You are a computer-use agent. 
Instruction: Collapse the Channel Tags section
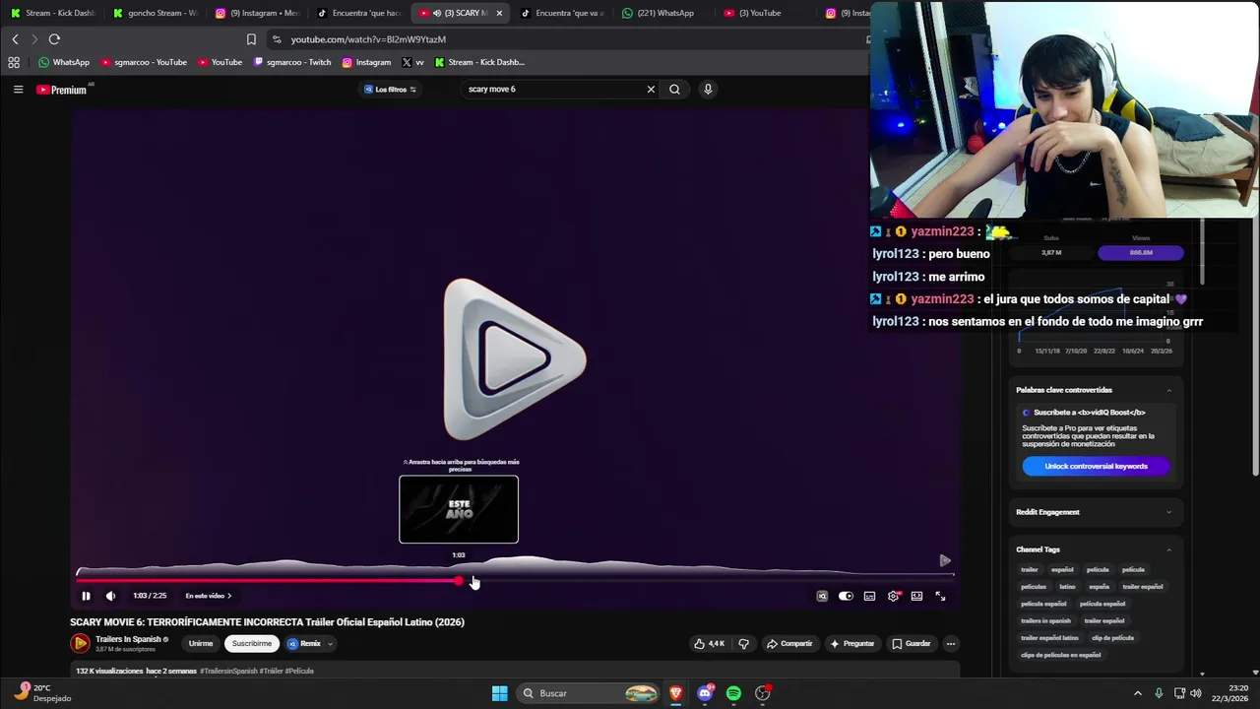pos(1168,549)
